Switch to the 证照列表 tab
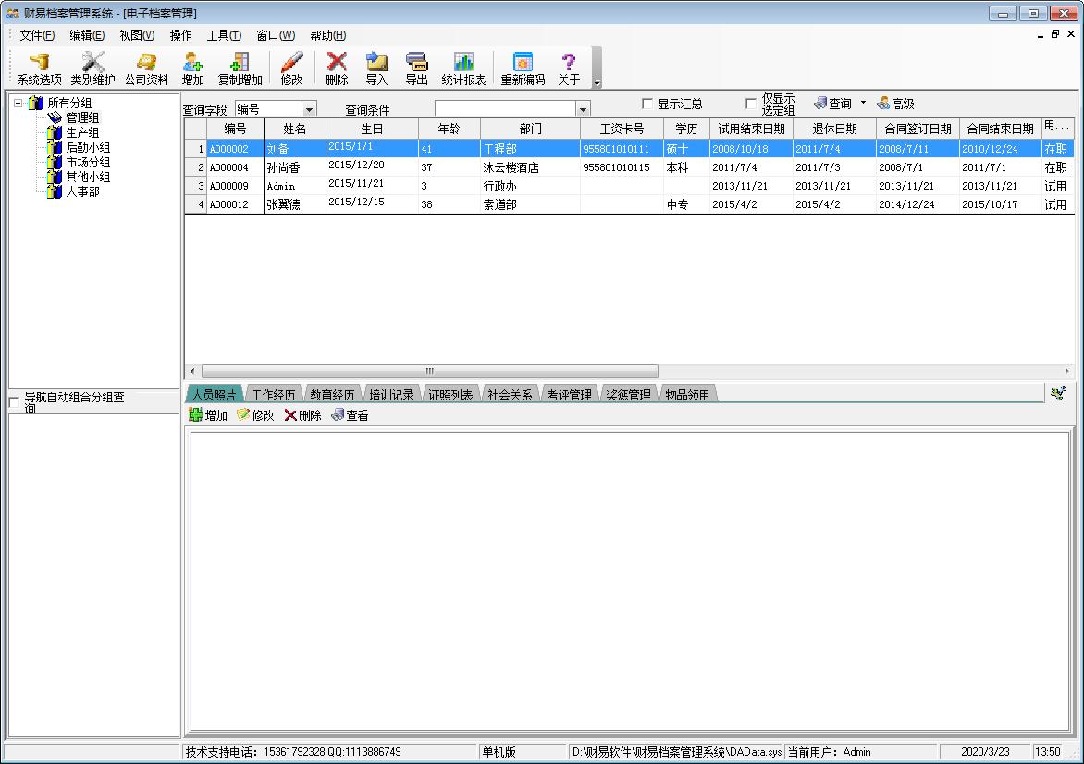 (x=450, y=395)
